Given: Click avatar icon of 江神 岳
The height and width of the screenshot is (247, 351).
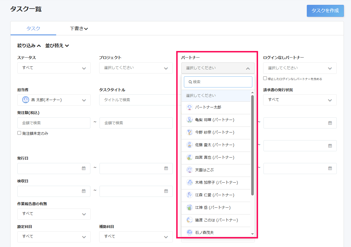Looking at the screenshot, I should coord(190,208).
